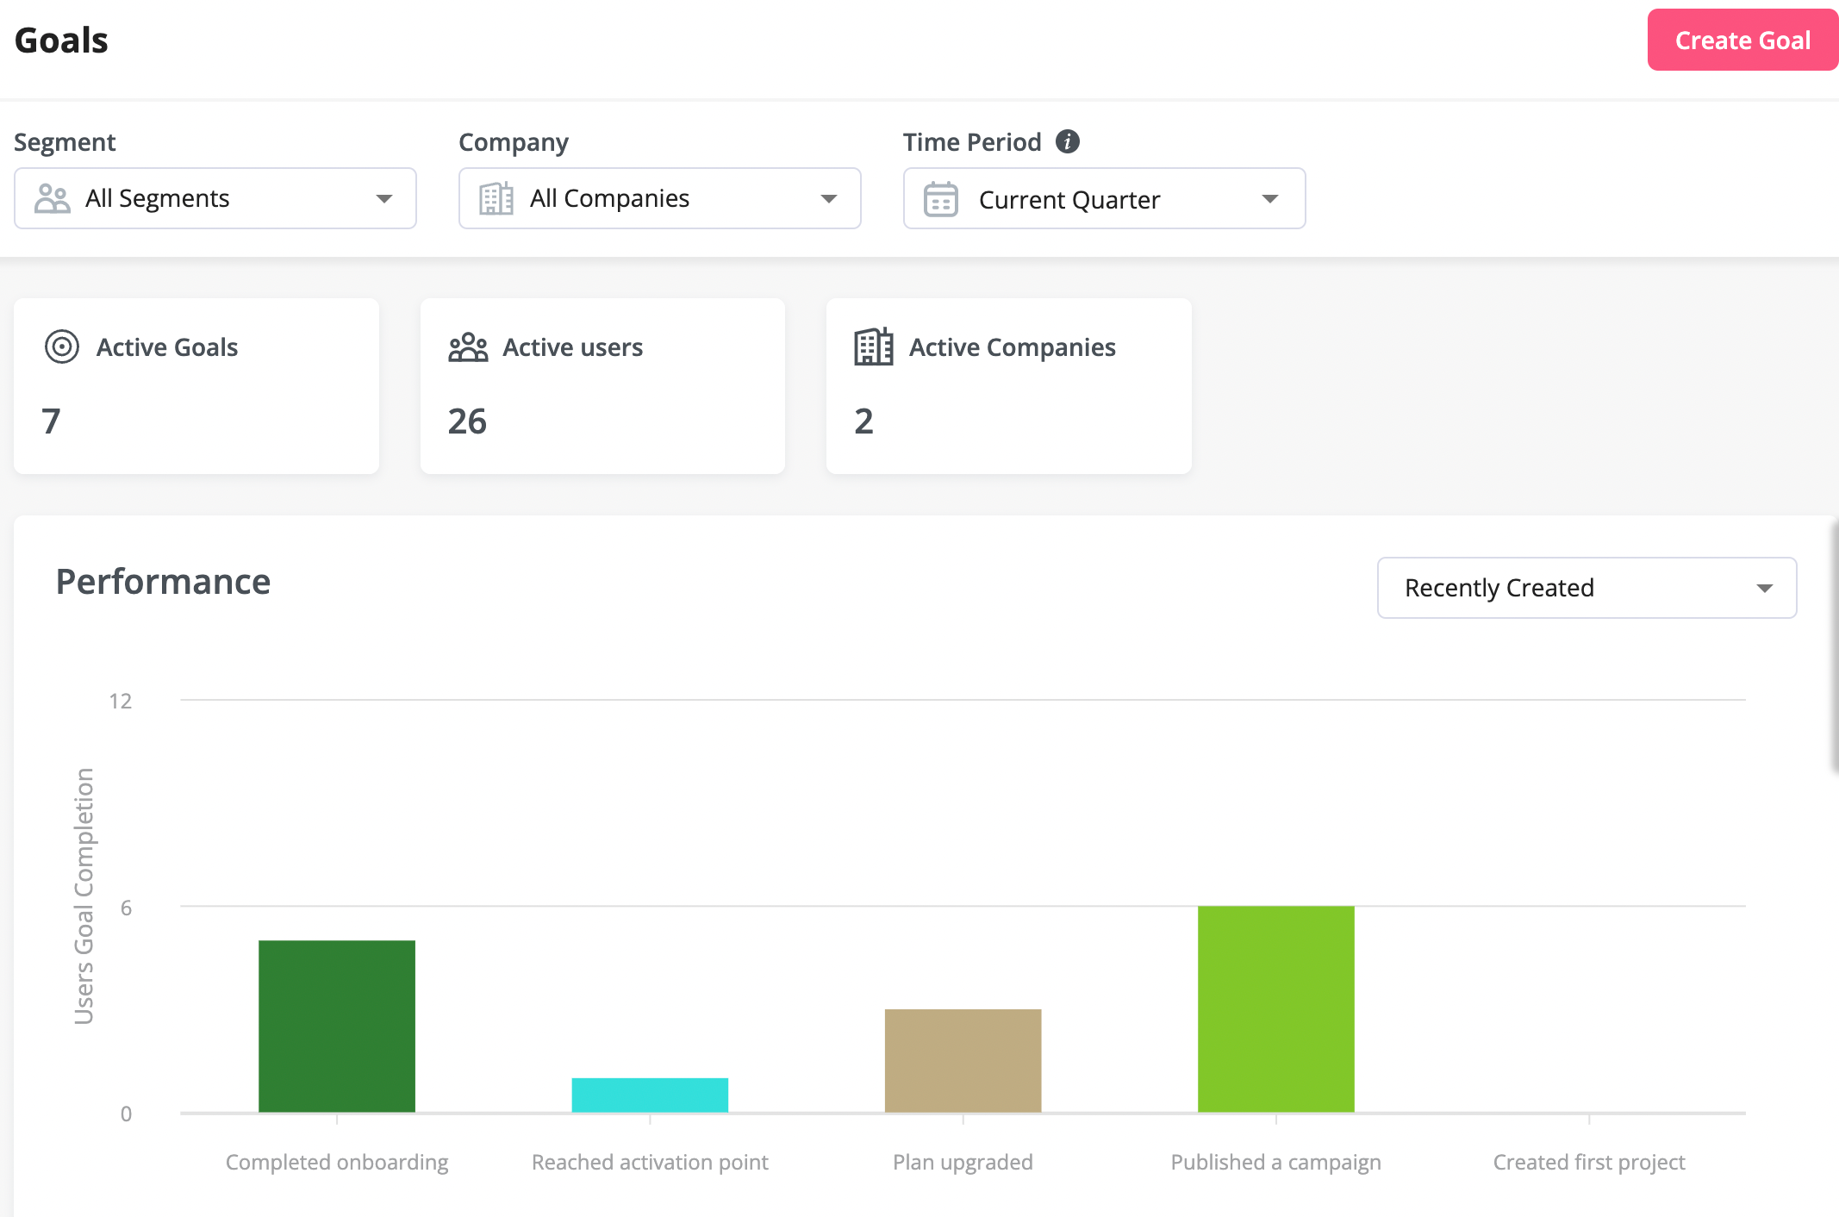Click the people icon in Segment selector
This screenshot has height=1217, width=1839.
click(52, 198)
